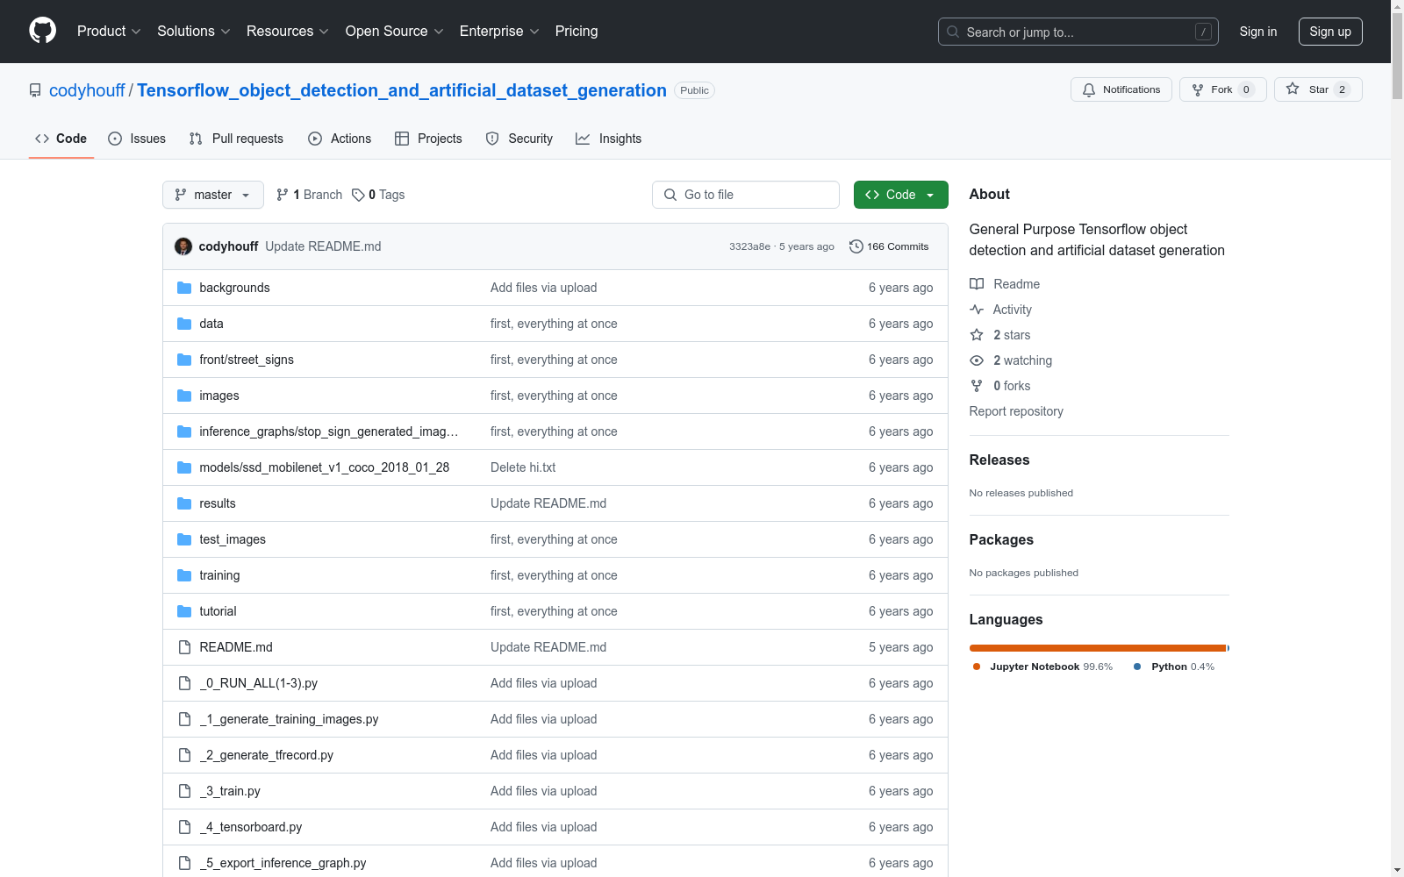Click the README.md file icon
Screen dimensions: 1404x877
point(184,647)
